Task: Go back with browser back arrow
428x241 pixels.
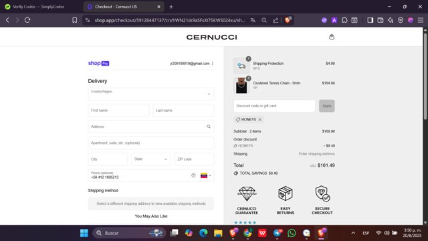Action: click(7, 20)
